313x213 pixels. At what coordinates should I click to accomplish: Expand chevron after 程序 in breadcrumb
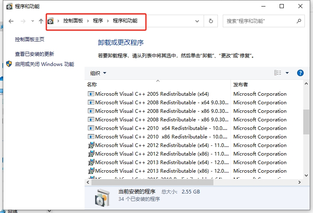coord(108,21)
